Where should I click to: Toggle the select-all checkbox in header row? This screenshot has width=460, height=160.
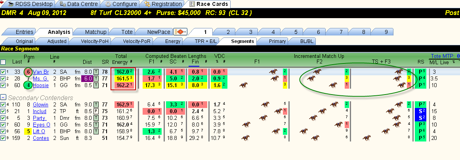[x=3, y=62]
